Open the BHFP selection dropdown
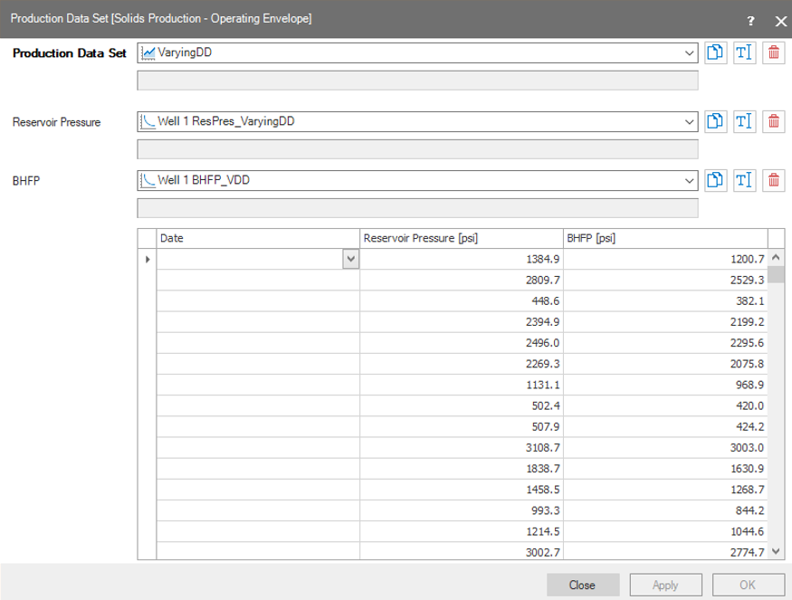 [x=690, y=181]
